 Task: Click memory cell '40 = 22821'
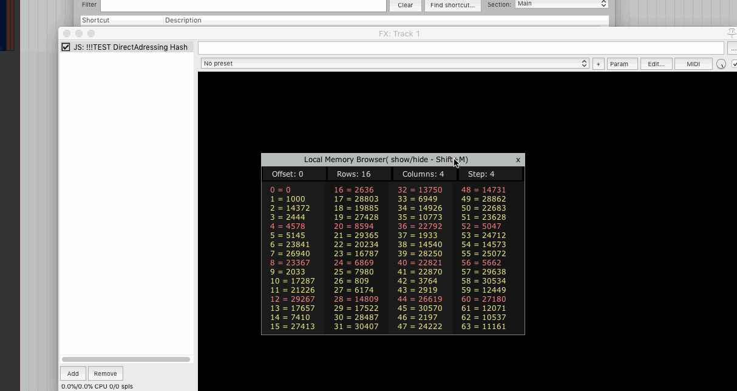(420, 263)
